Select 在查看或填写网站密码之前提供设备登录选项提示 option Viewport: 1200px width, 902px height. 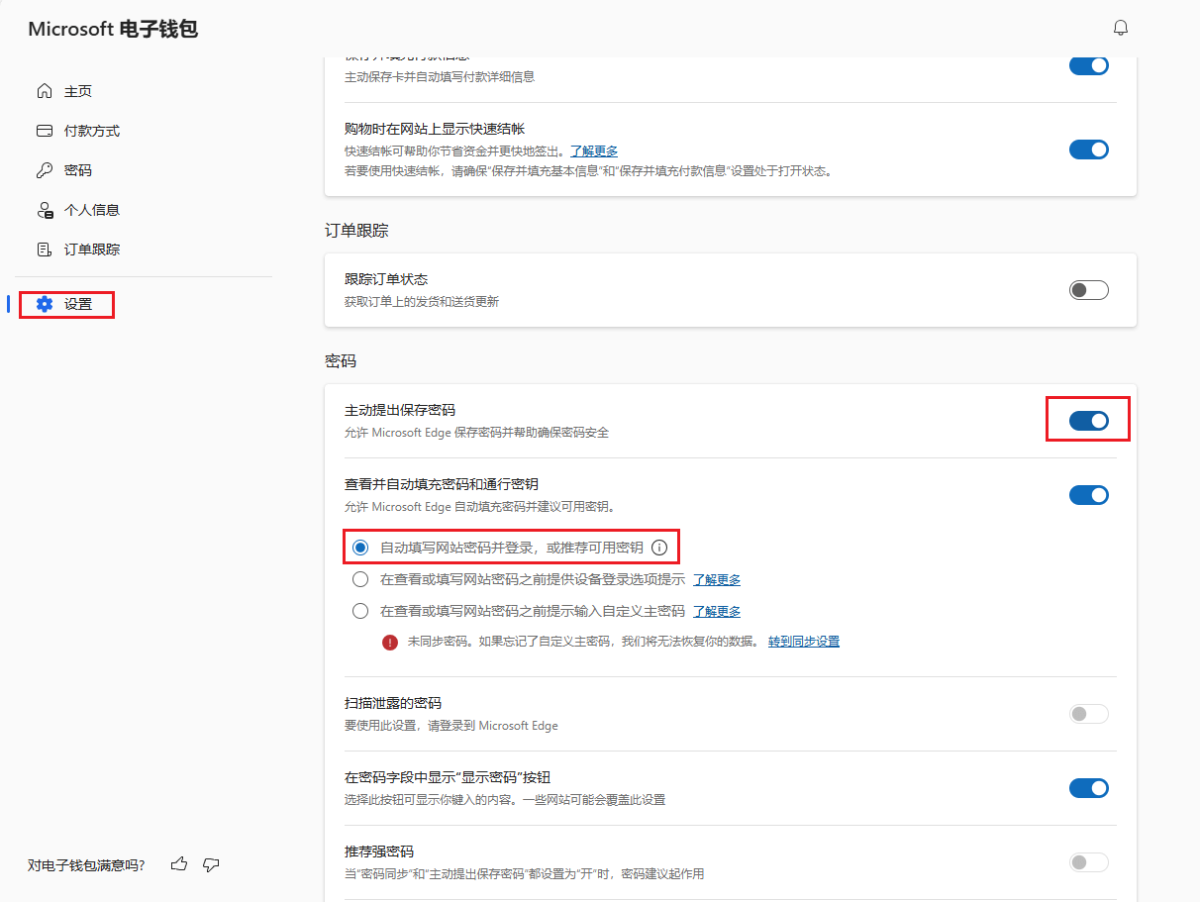click(360, 578)
